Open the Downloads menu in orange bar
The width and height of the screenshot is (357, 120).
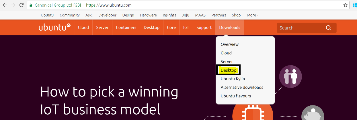pos(230,27)
